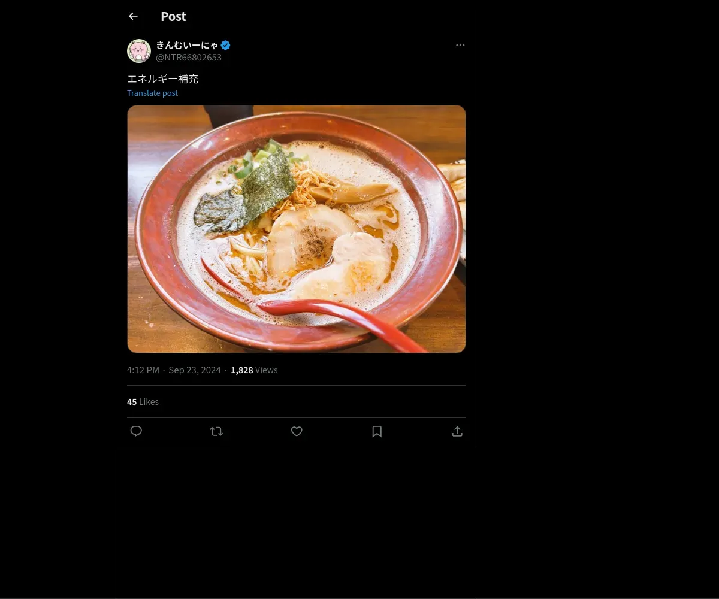Click the Translate post link
Image resolution: width=719 pixels, height=599 pixels.
click(x=152, y=93)
